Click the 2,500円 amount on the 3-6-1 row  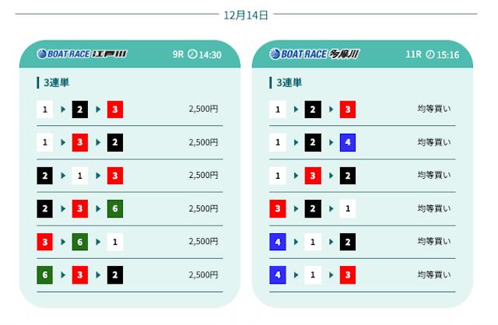pyautogui.click(x=203, y=242)
